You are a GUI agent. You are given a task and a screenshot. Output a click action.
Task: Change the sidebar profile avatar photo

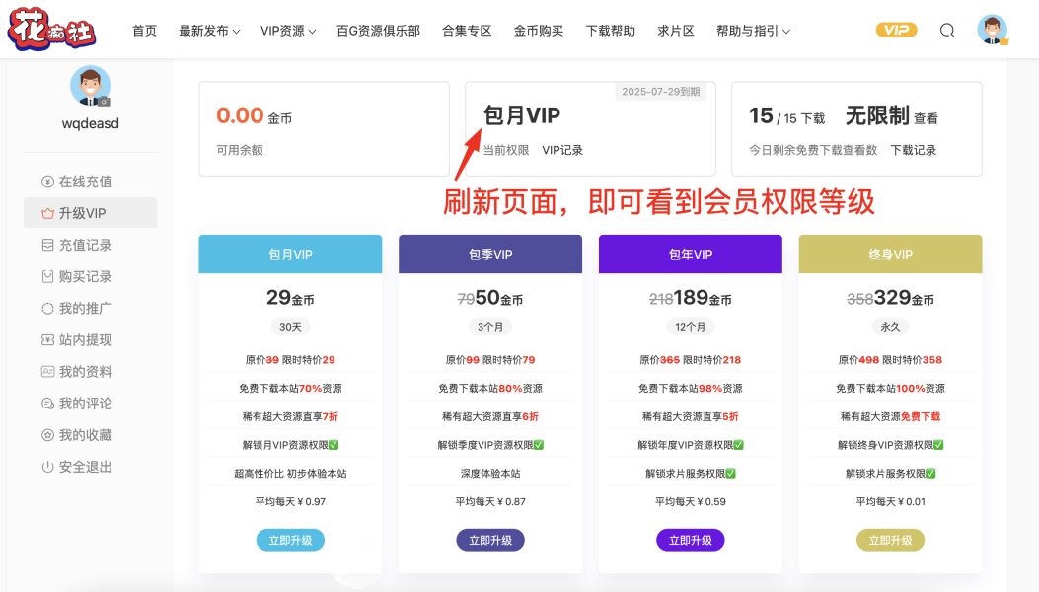(x=90, y=85)
